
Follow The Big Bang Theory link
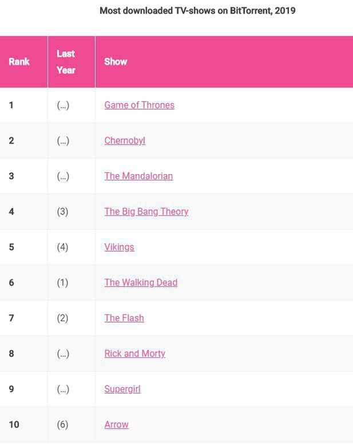click(x=146, y=212)
